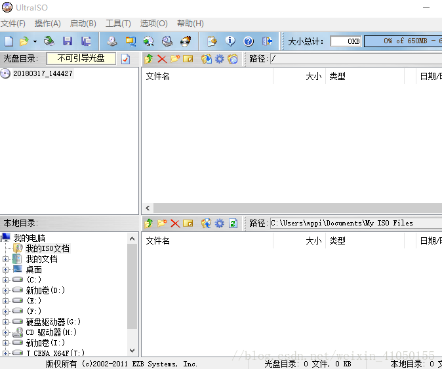Select 我的ISO文档 folder
This screenshot has height=369, width=442.
(x=48, y=248)
